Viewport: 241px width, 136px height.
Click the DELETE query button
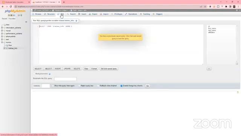click(x=77, y=69)
